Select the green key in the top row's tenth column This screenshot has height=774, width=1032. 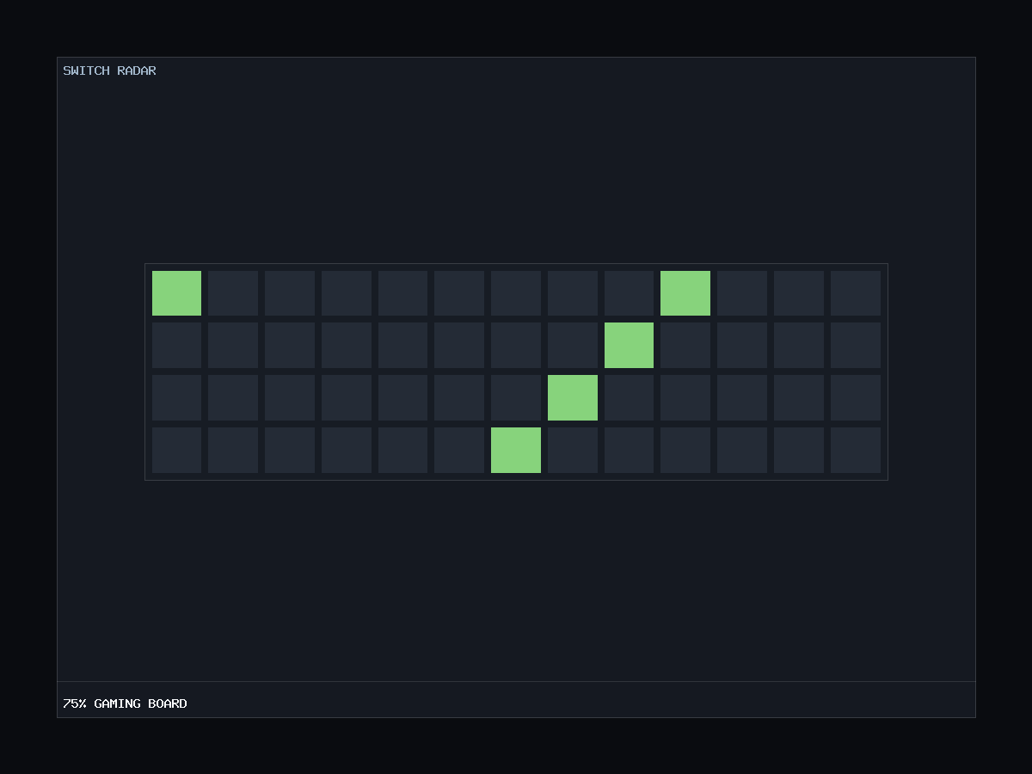point(685,293)
